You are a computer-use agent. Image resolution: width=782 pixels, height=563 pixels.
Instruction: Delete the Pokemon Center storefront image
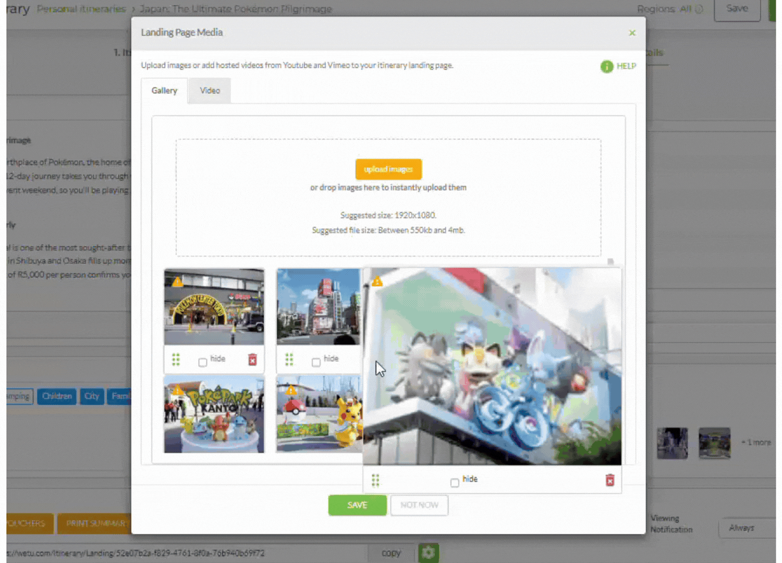tap(252, 359)
